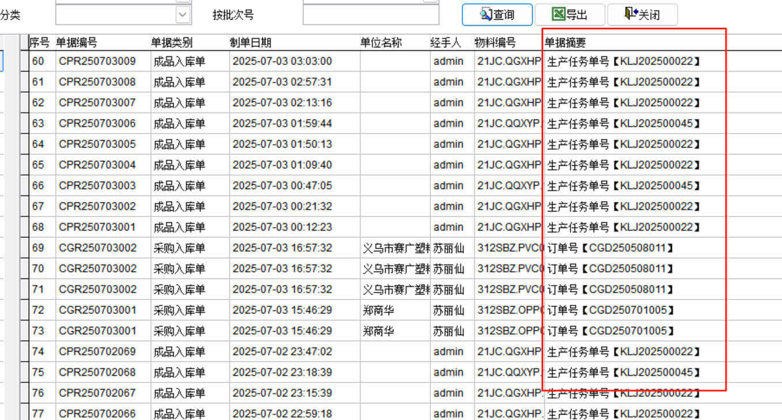The image size is (782, 420).
Task: Click the 经手人 column header
Action: [x=446, y=43]
